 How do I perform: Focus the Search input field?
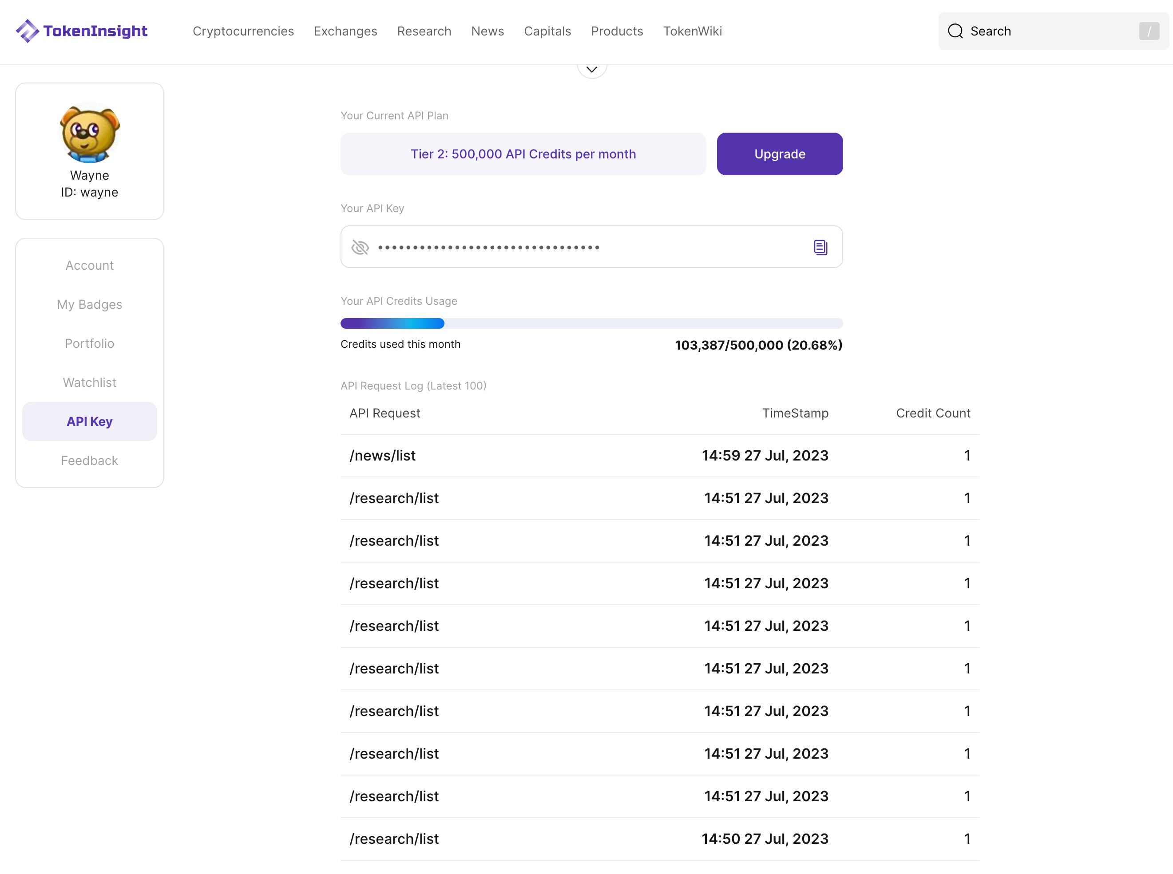[x=1048, y=31]
